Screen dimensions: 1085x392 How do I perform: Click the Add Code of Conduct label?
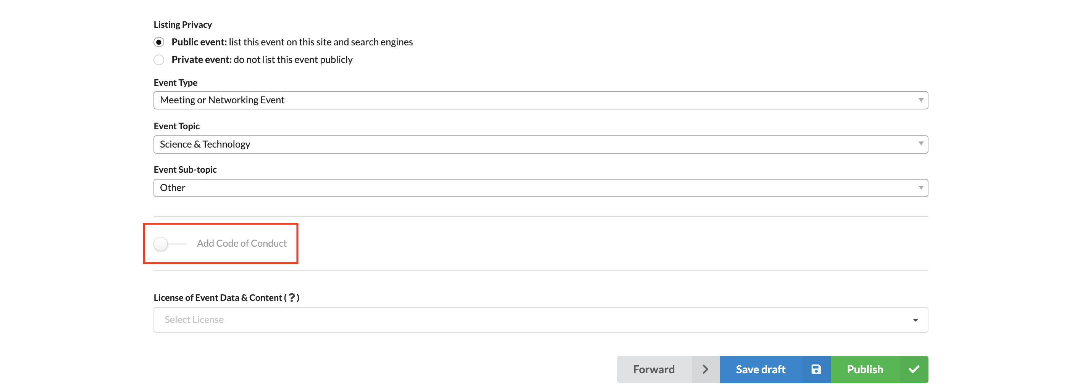(x=242, y=244)
